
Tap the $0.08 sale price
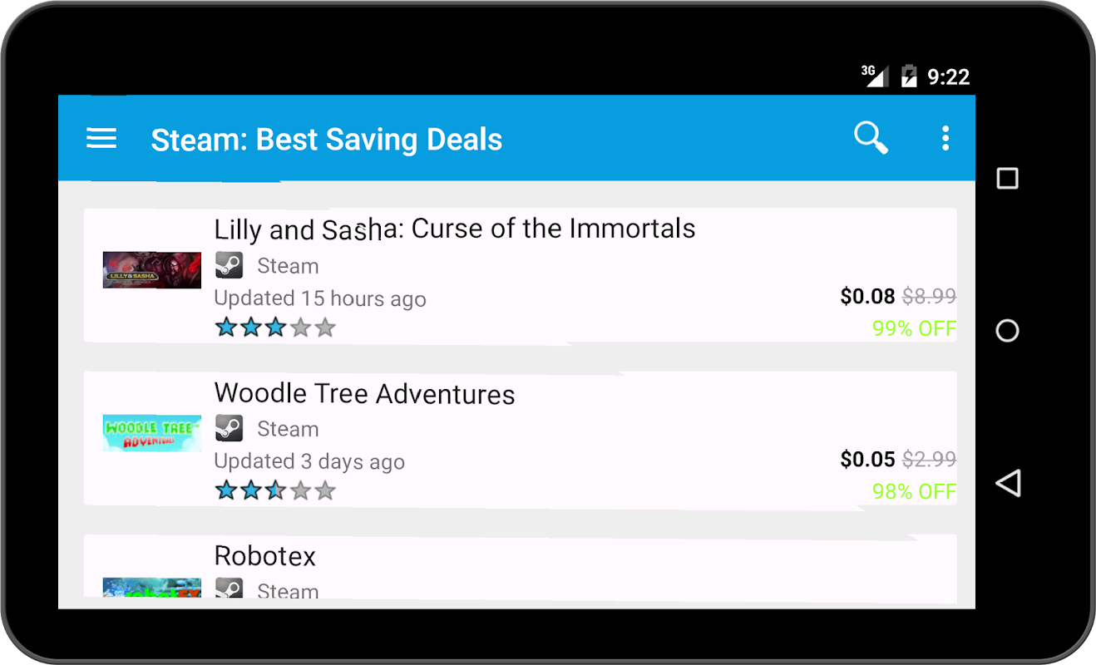(x=867, y=296)
